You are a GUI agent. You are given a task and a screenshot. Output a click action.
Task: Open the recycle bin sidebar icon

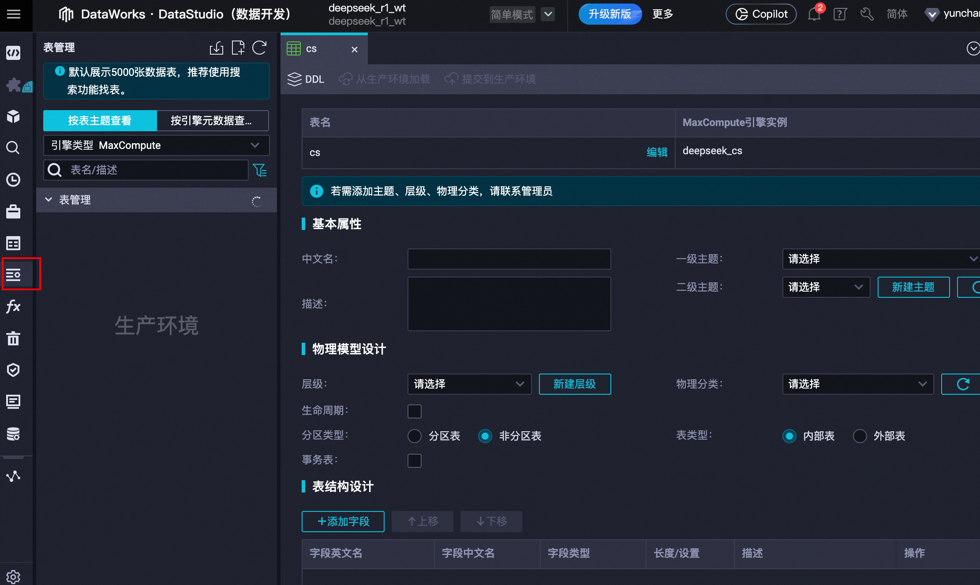13,338
